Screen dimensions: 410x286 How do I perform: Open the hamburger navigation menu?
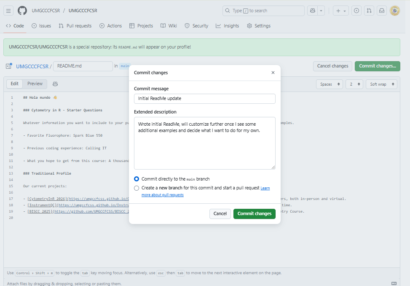click(x=9, y=11)
